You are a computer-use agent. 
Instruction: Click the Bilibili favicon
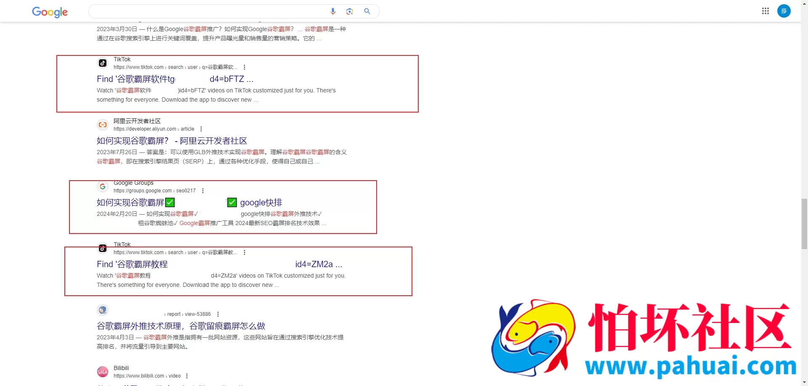tap(102, 371)
